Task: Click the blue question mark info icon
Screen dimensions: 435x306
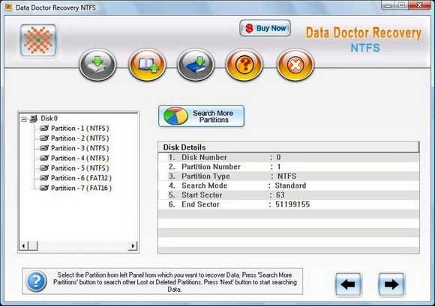Action: [36, 281]
